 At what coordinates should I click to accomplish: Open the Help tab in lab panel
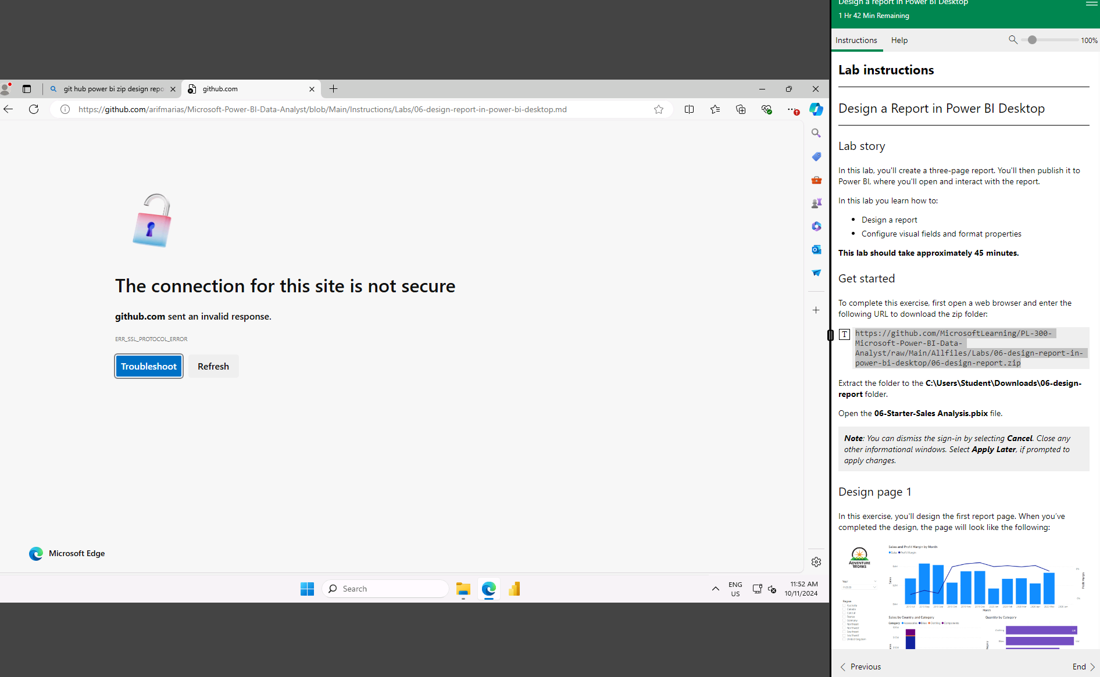[x=899, y=40]
